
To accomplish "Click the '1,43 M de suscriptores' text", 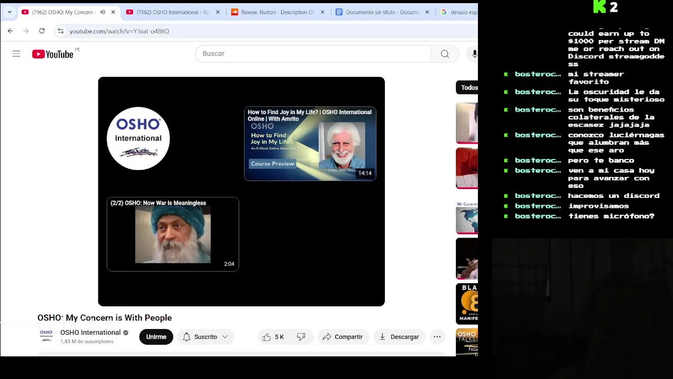I will (x=87, y=342).
